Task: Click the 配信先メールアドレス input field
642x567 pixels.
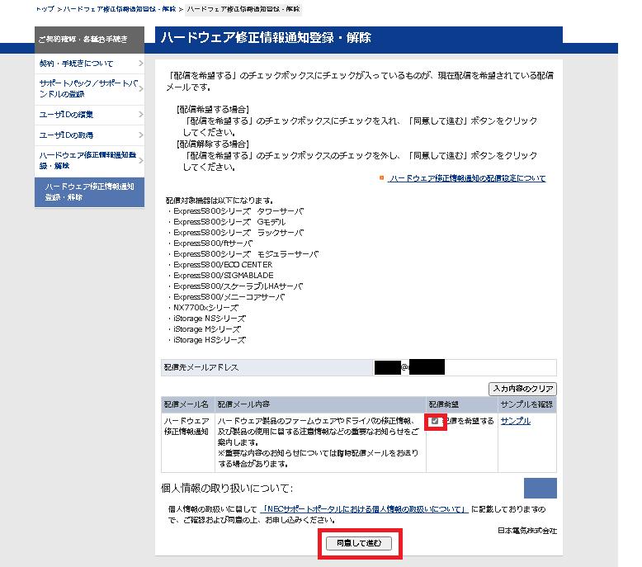Action: [x=465, y=367]
